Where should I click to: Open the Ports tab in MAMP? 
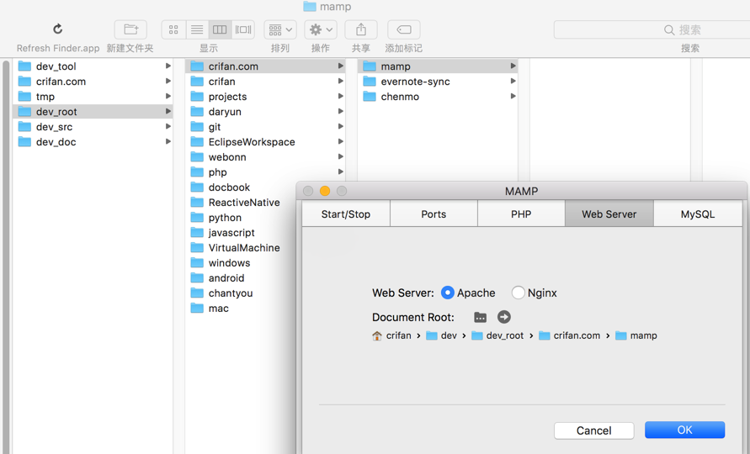[434, 214]
